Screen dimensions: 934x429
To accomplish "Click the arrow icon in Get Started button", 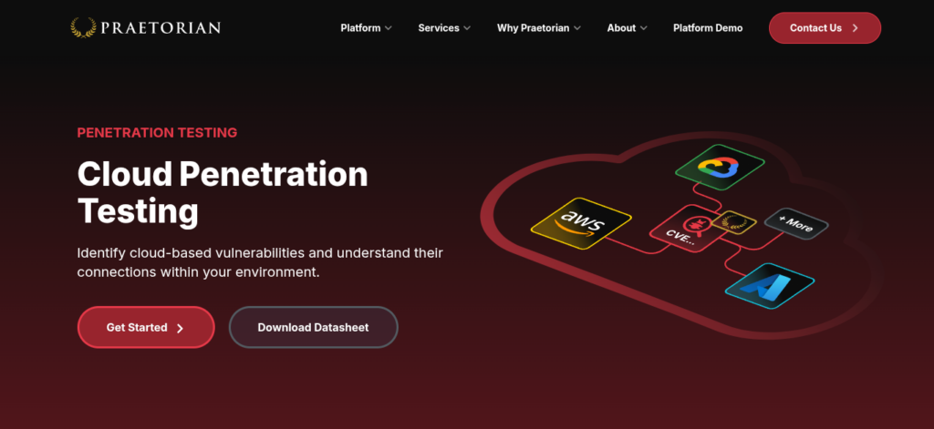I will pyautogui.click(x=181, y=328).
